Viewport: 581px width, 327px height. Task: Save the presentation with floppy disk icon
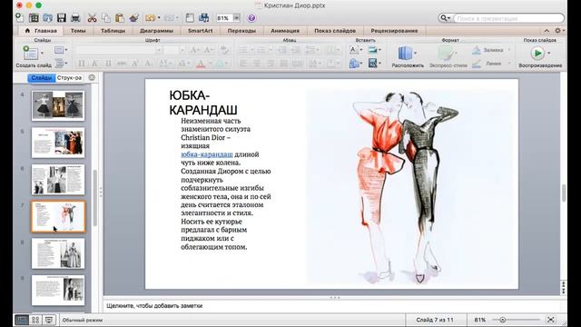(x=62, y=18)
